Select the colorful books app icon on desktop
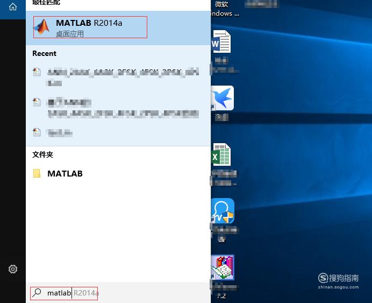 [223, 267]
